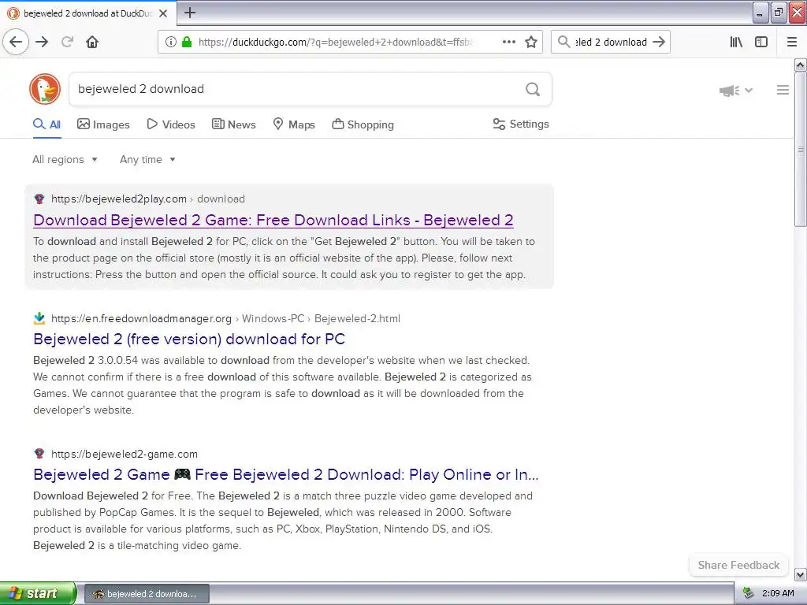Open page actions three-dot menu

coord(509,42)
